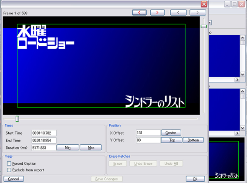The image size is (247, 183).
Task: Click the background window's lower preview scroll-up arrow
Action: pyautogui.click(x=243, y=91)
